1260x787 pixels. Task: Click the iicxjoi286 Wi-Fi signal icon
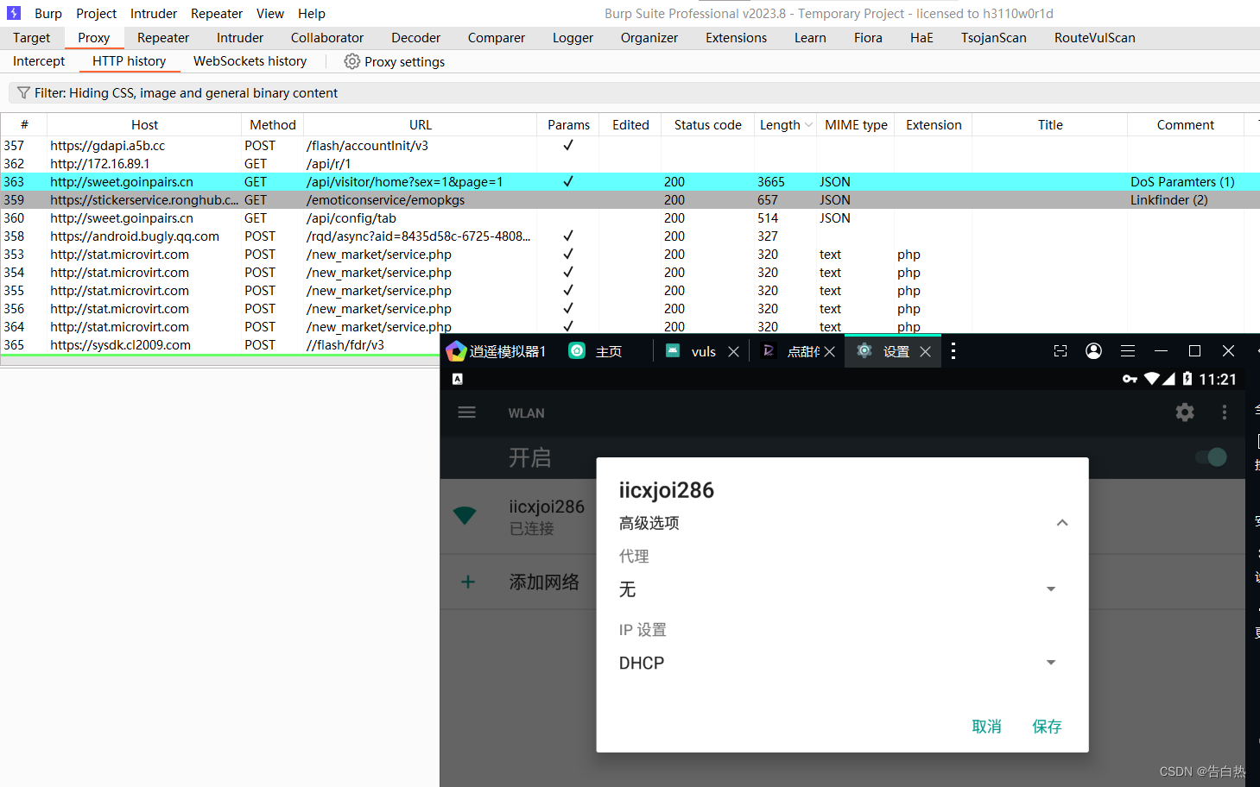pos(465,515)
